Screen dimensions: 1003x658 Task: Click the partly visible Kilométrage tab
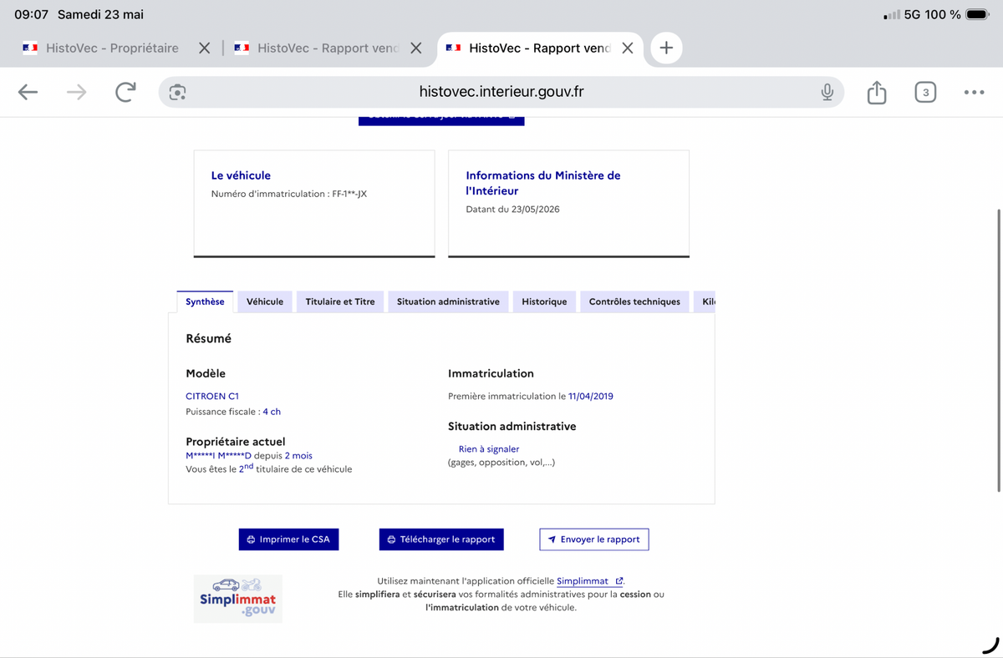click(705, 301)
